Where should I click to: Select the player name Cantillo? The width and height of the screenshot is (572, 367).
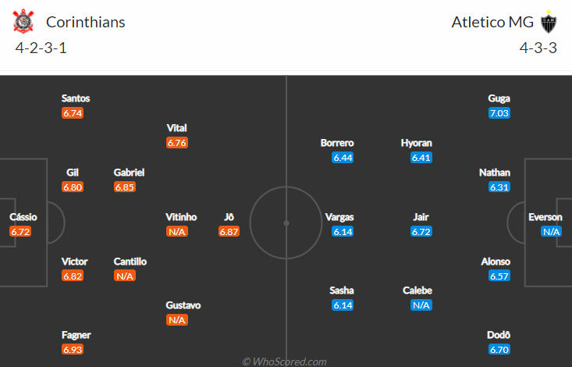130,262
